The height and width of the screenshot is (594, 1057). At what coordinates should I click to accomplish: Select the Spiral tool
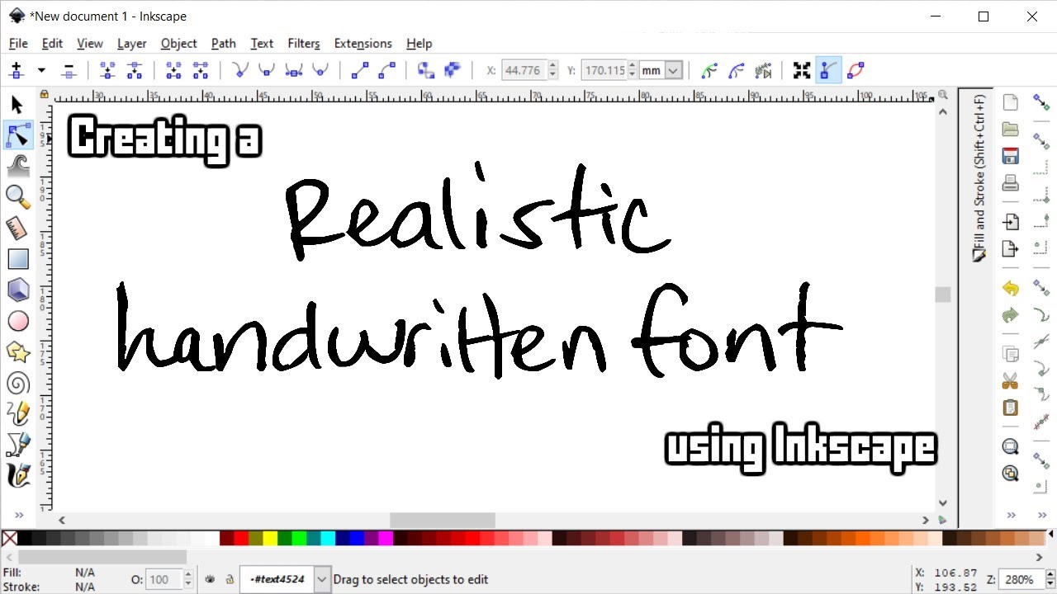(x=17, y=383)
